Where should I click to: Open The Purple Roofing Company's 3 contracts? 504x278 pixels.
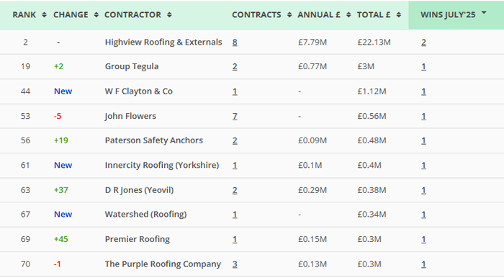click(235, 264)
